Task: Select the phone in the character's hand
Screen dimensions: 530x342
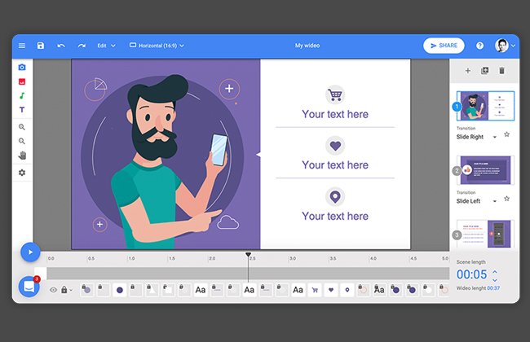Action: [x=219, y=150]
